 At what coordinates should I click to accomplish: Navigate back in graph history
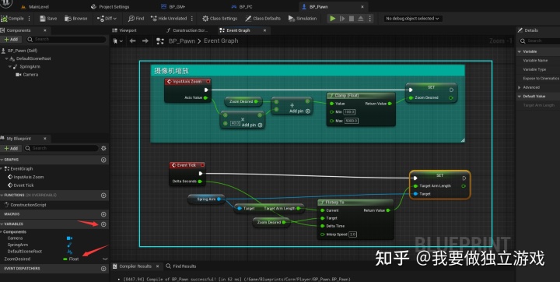132,41
